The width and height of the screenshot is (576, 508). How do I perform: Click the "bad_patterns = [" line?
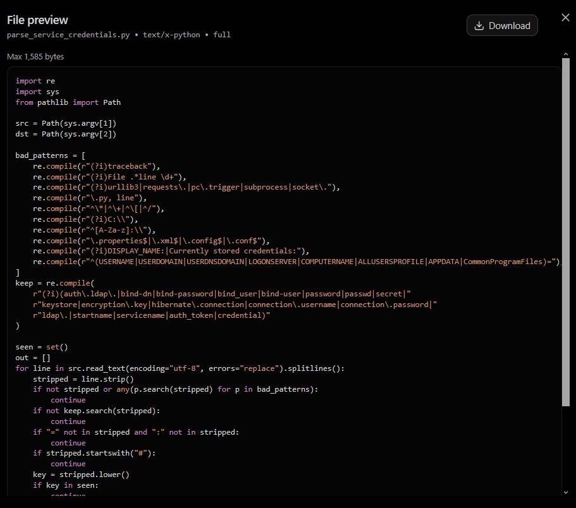[x=51, y=155]
